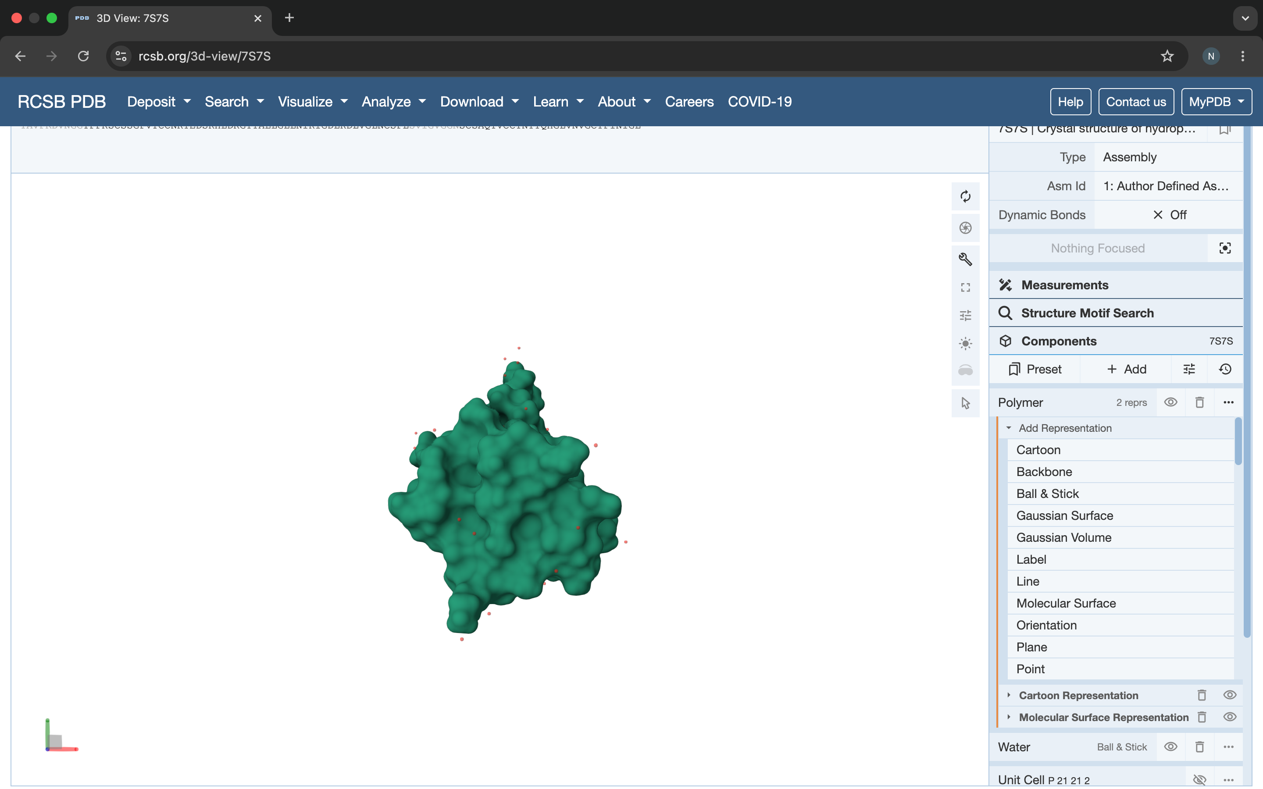Screen dimensions: 1263x789
Task: Click the RCSB PDB home logo
Action: (x=61, y=102)
